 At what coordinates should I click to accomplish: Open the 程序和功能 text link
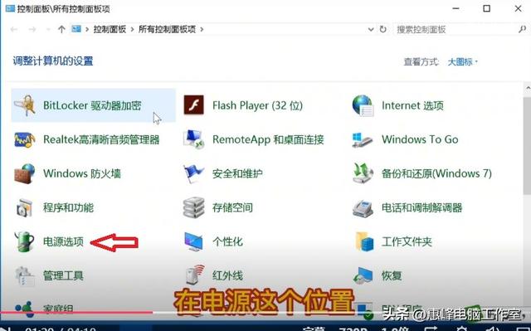tap(68, 207)
